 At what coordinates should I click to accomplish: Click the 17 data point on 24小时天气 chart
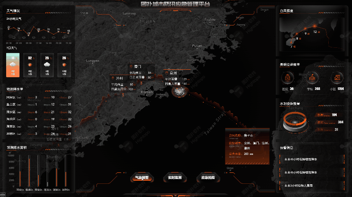click(x=29, y=36)
